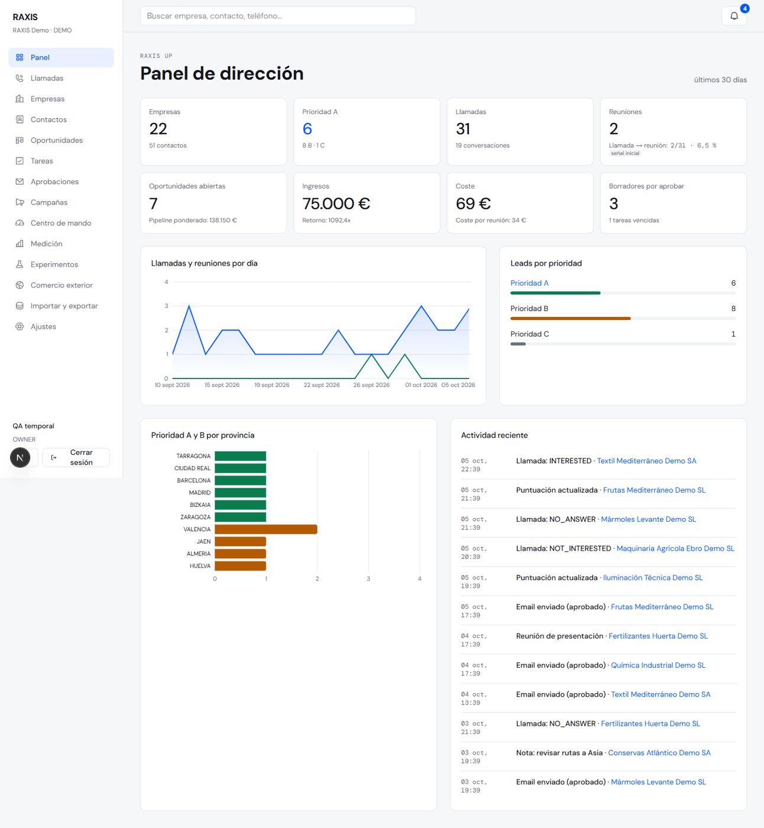Image resolution: width=764 pixels, height=828 pixels.
Task: Click the "Oportunidades abiertas" card label
Action: [187, 186]
